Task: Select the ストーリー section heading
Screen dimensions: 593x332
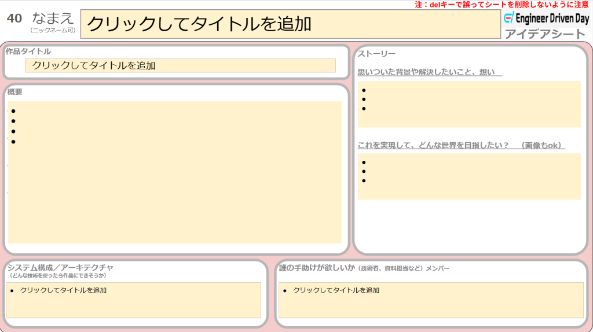Action: point(376,54)
